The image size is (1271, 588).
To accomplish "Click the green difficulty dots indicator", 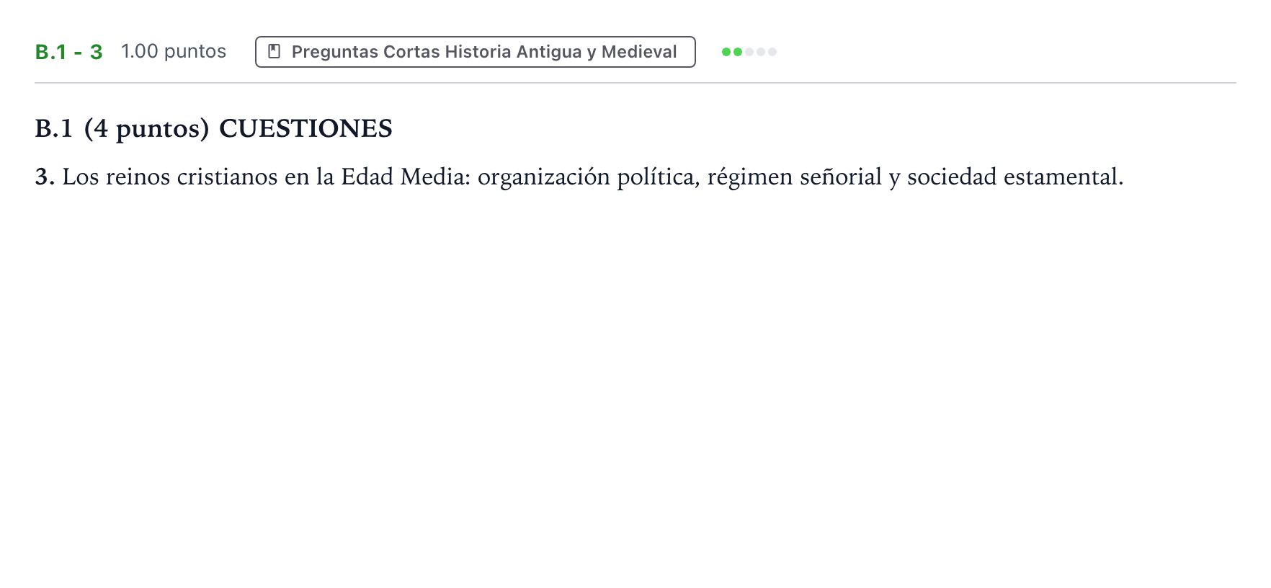I will point(749,52).
